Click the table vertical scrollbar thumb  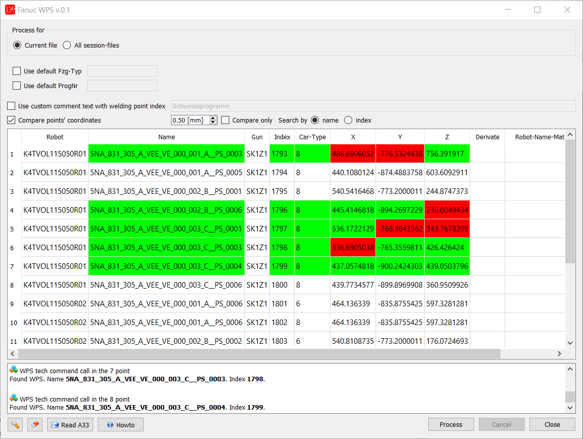tap(570, 202)
